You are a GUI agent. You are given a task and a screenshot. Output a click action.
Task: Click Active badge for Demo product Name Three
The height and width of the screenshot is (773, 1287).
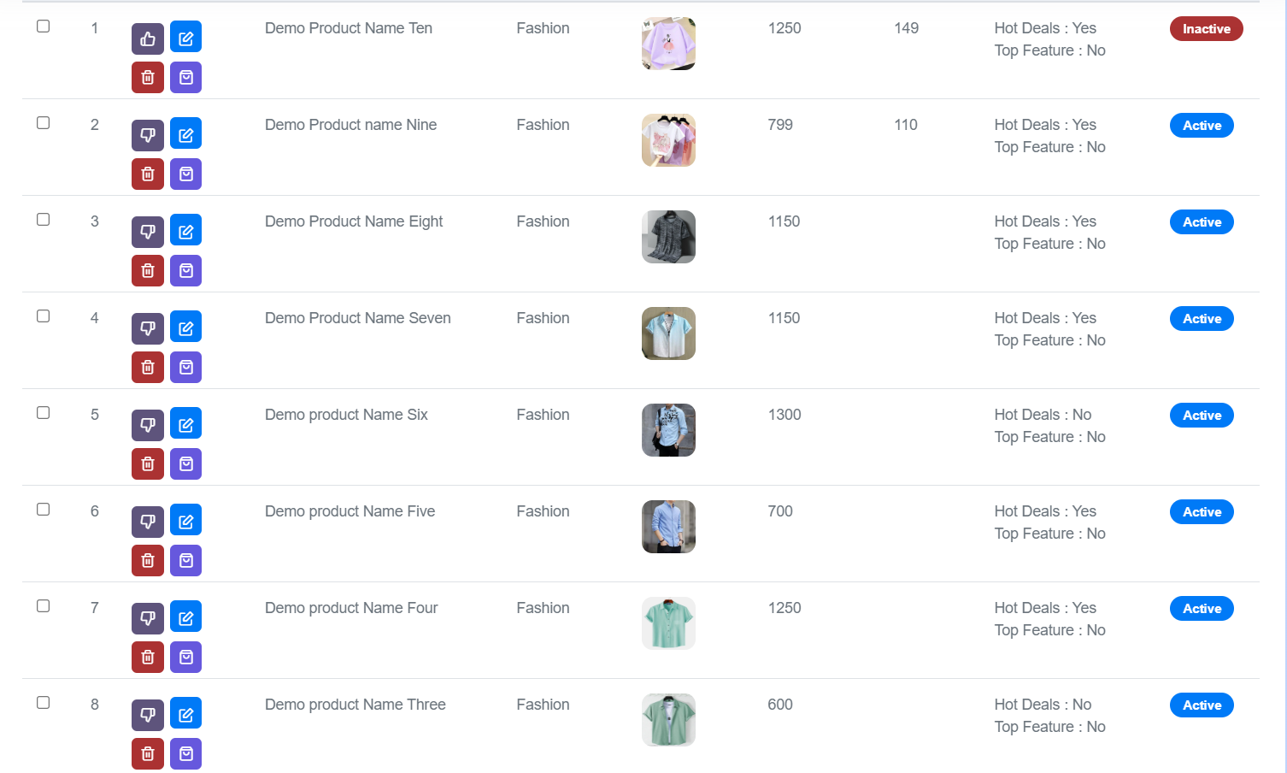pos(1202,705)
